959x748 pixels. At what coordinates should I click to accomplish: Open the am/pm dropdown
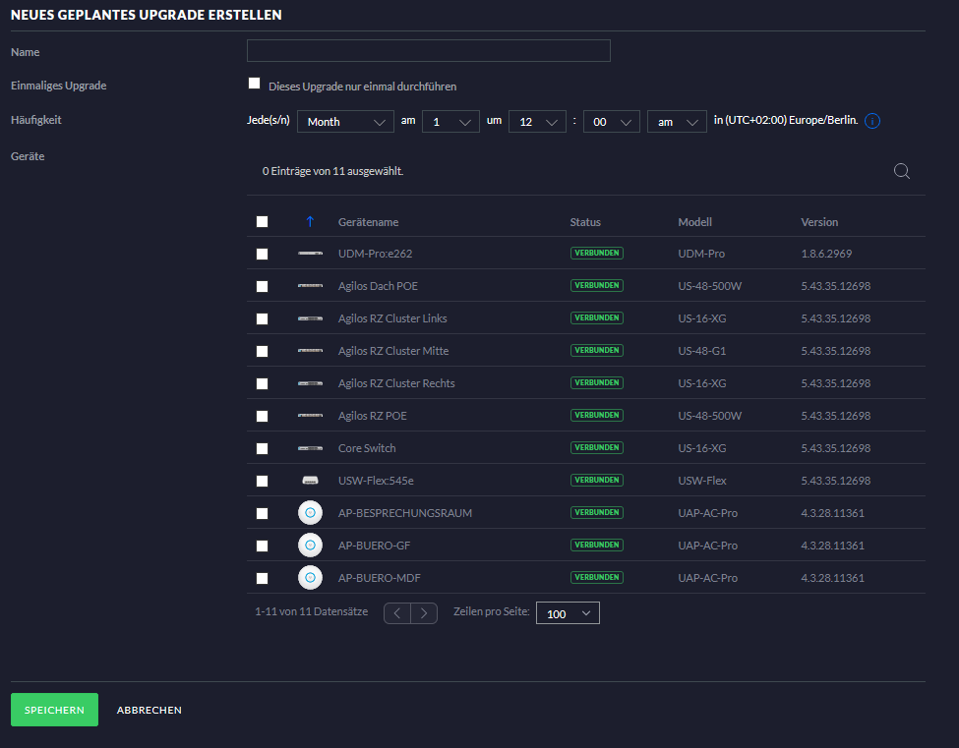coord(677,122)
